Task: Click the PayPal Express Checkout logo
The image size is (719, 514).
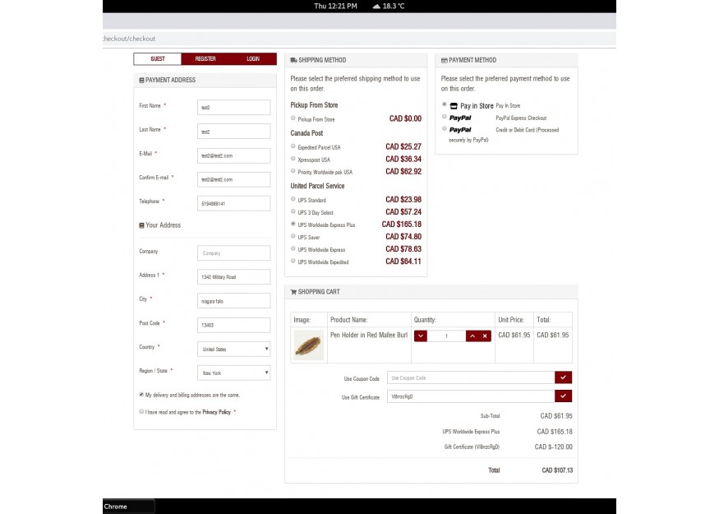Action: (x=460, y=118)
